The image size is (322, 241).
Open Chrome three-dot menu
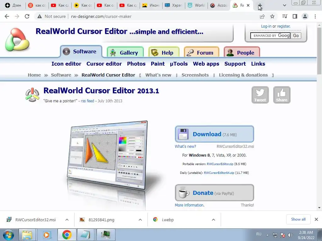(x=315, y=16)
